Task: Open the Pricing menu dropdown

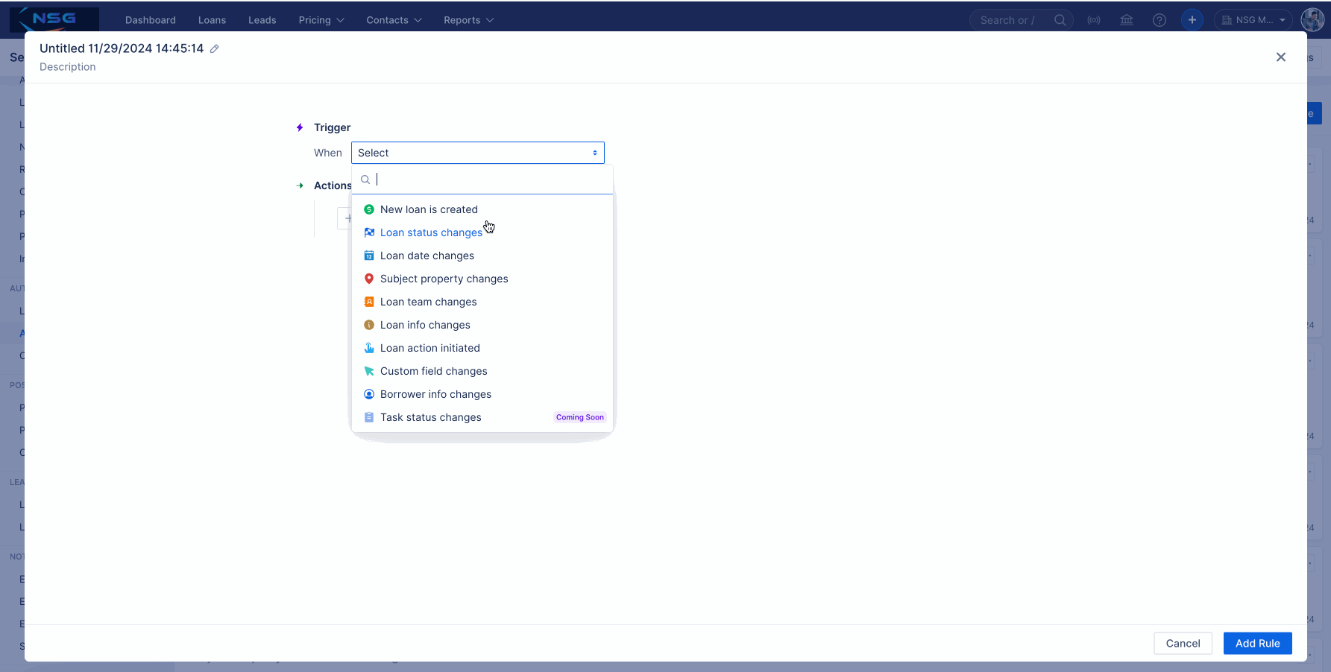Action: tap(321, 20)
